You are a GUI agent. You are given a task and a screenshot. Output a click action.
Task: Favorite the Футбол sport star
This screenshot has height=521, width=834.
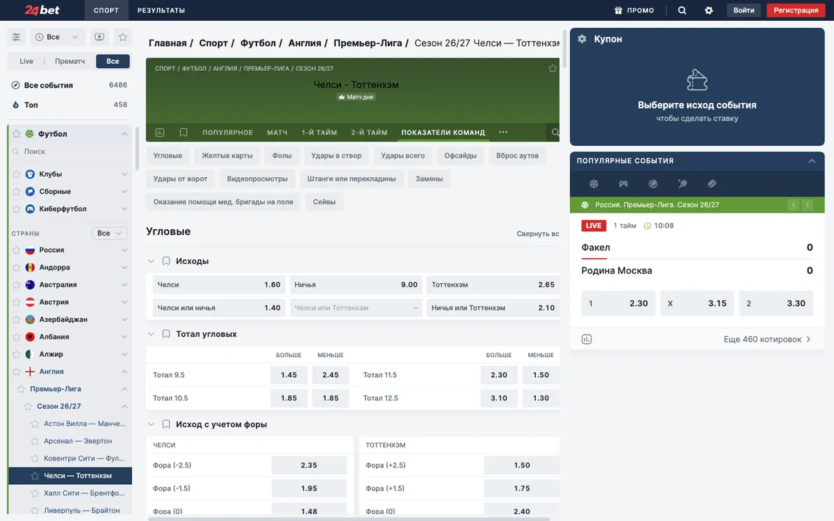[x=17, y=134]
